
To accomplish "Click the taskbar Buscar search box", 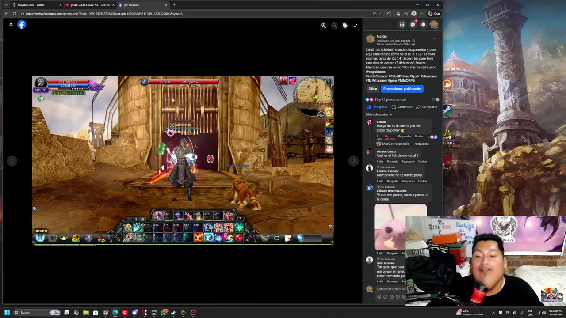I will click(x=38, y=313).
